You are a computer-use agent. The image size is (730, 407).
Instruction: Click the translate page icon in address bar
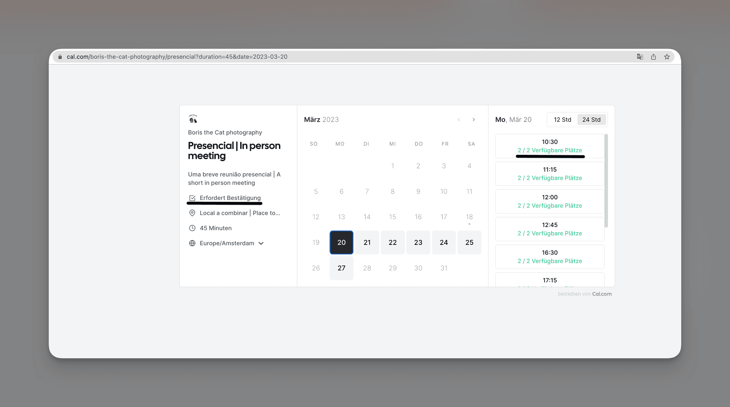click(640, 57)
